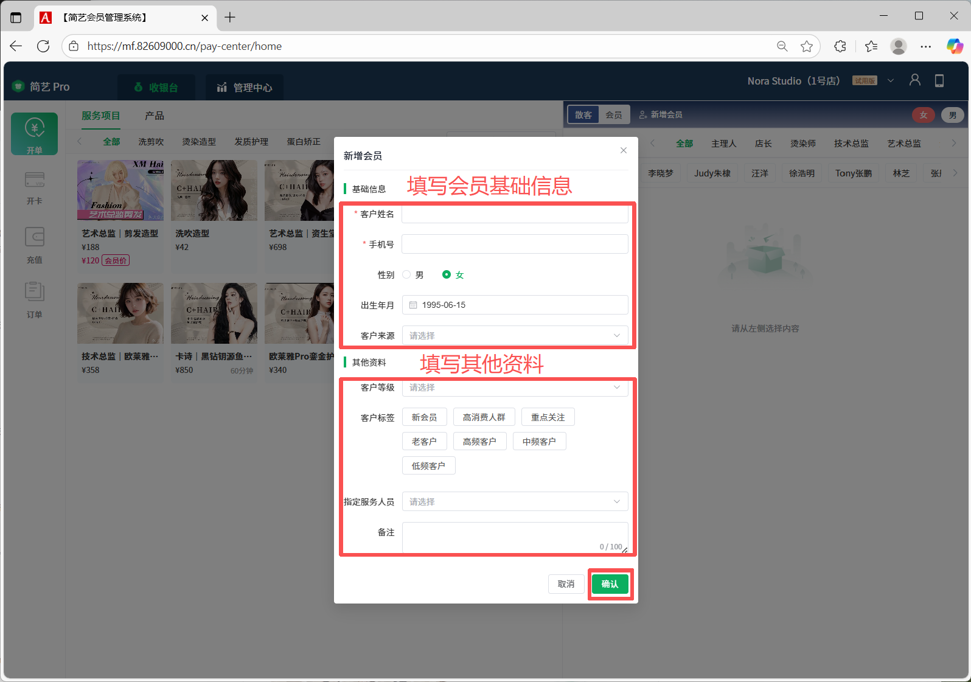
Task: Click the user profile icon in header
Action: [914, 80]
